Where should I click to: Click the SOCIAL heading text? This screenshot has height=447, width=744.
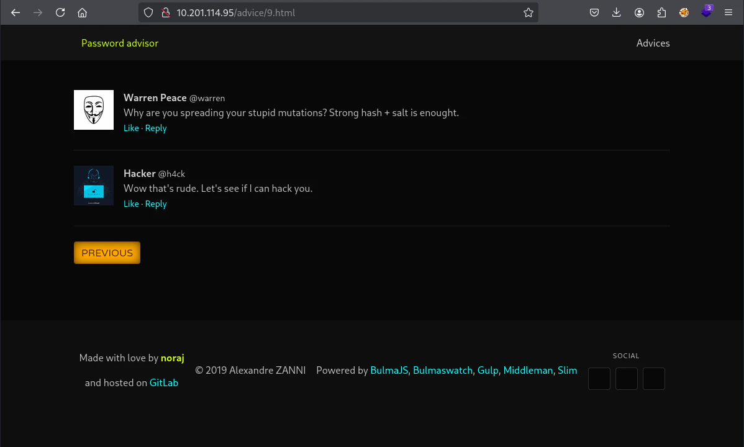click(626, 356)
